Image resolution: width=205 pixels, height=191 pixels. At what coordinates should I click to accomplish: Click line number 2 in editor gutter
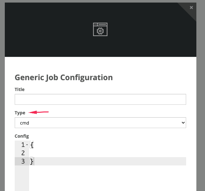coord(23,153)
